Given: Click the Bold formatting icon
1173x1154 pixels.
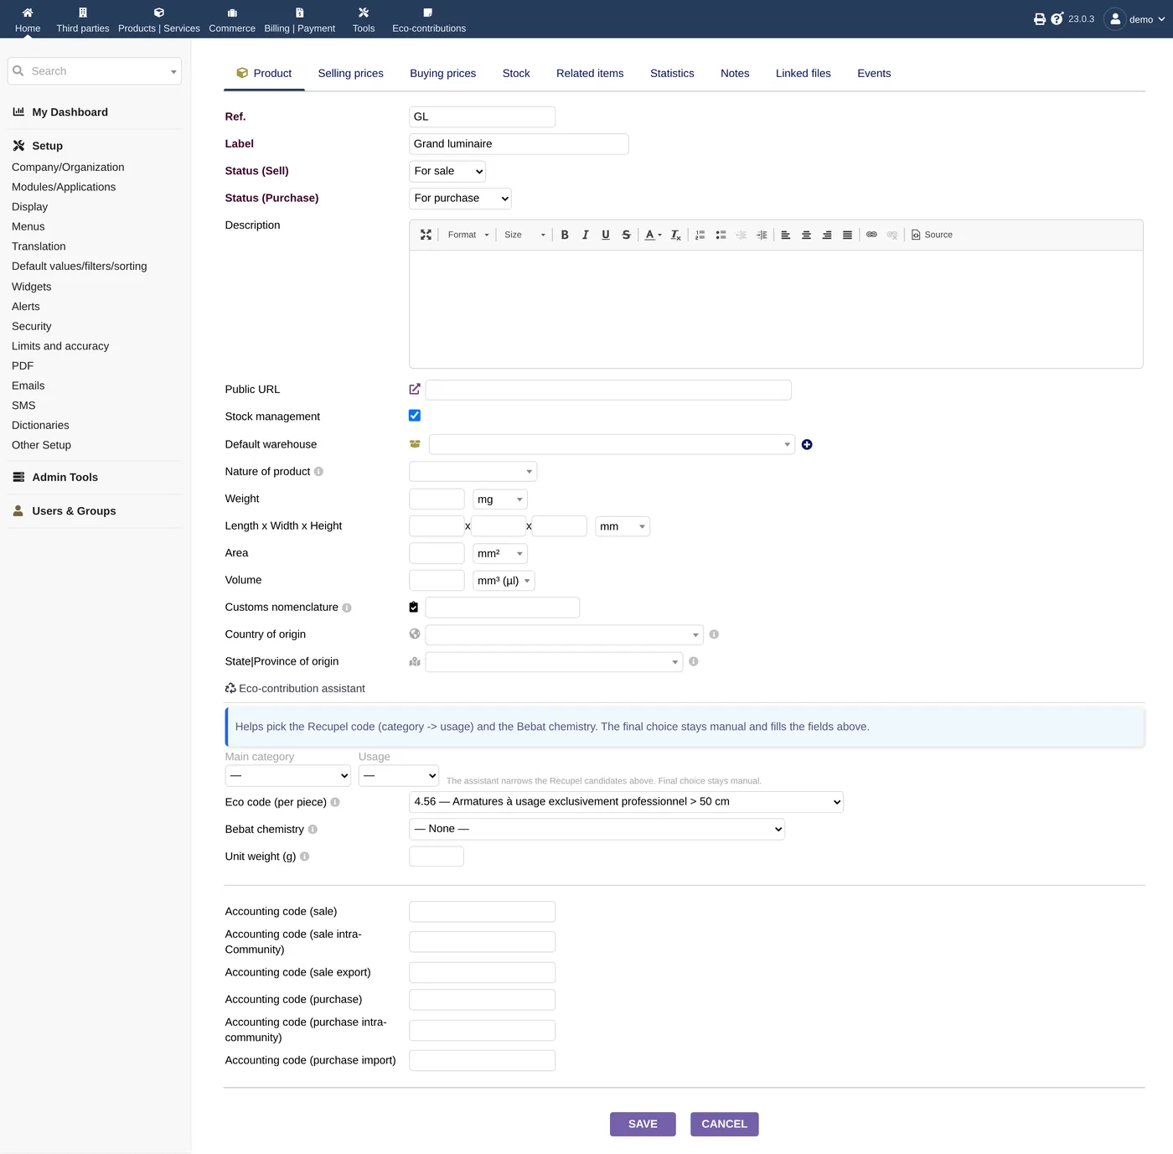Looking at the screenshot, I should (x=565, y=235).
